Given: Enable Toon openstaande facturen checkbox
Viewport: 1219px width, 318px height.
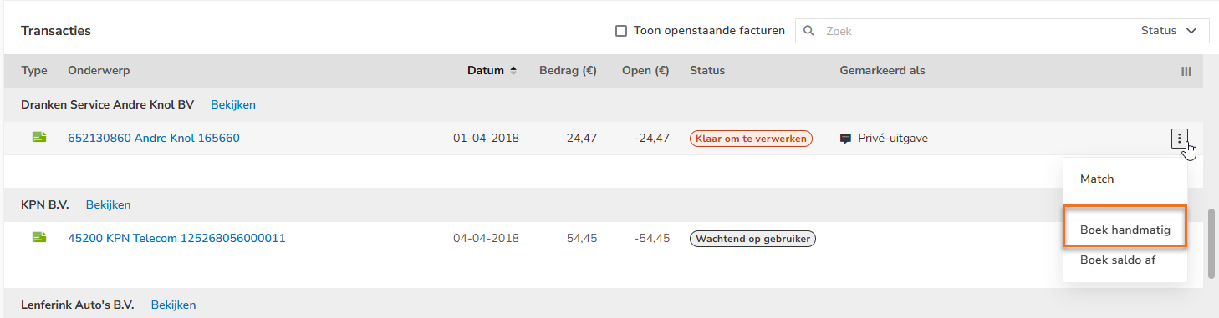Looking at the screenshot, I should [621, 31].
